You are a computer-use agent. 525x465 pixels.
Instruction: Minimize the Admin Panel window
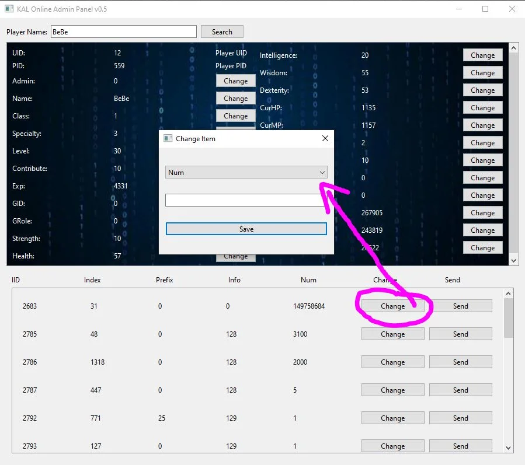pos(459,9)
